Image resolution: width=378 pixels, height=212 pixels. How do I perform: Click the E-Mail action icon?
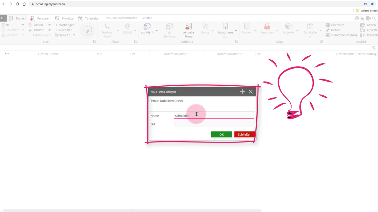click(x=128, y=26)
